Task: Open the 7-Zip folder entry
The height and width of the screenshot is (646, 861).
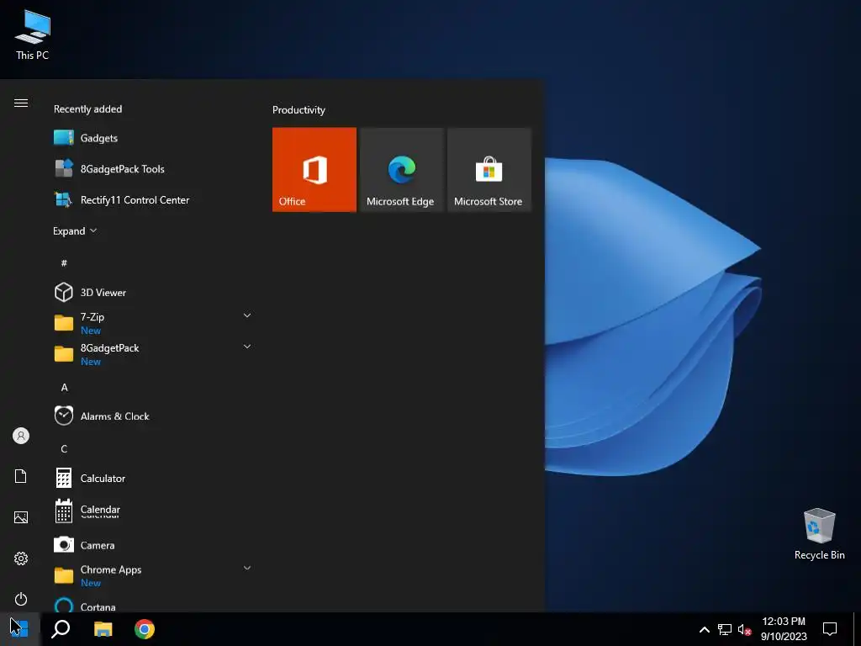Action: 153,323
